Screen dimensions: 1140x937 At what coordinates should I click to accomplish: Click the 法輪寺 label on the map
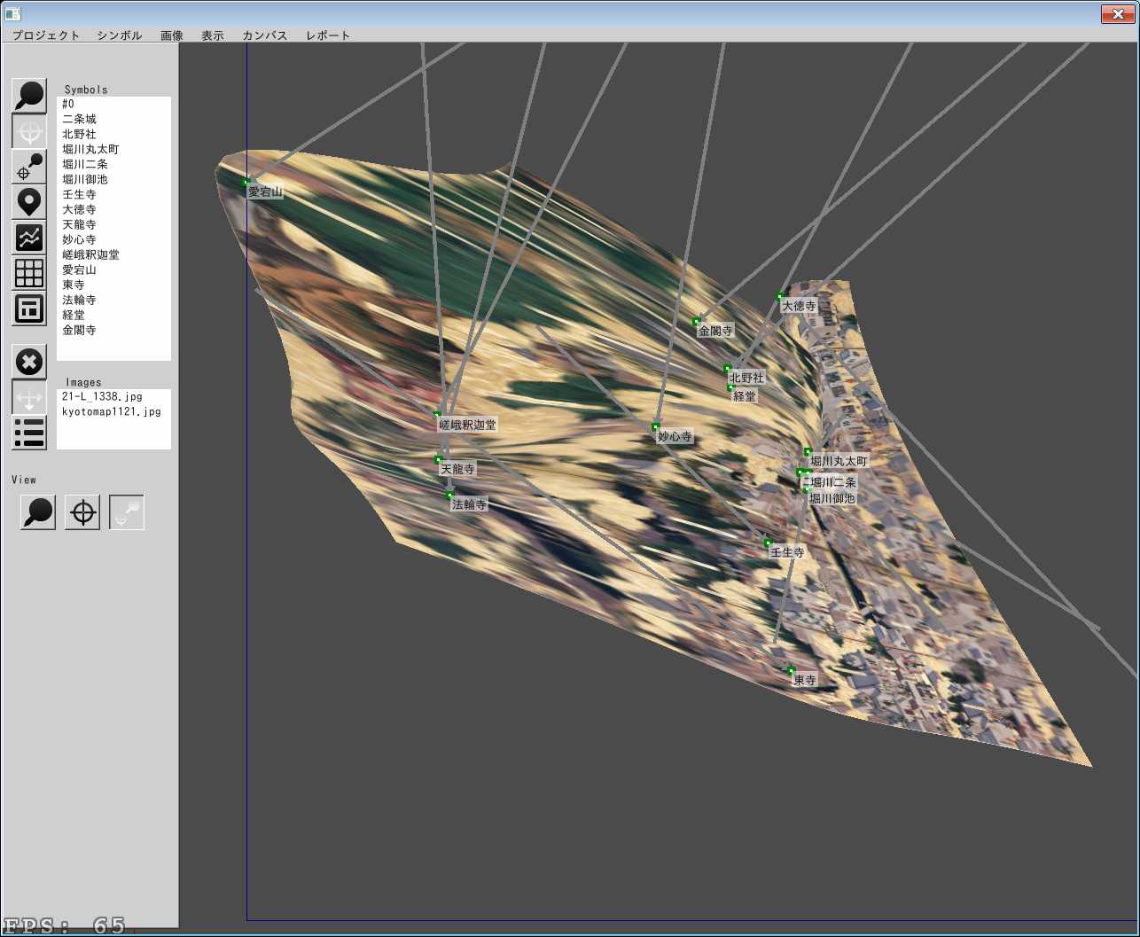click(x=470, y=504)
